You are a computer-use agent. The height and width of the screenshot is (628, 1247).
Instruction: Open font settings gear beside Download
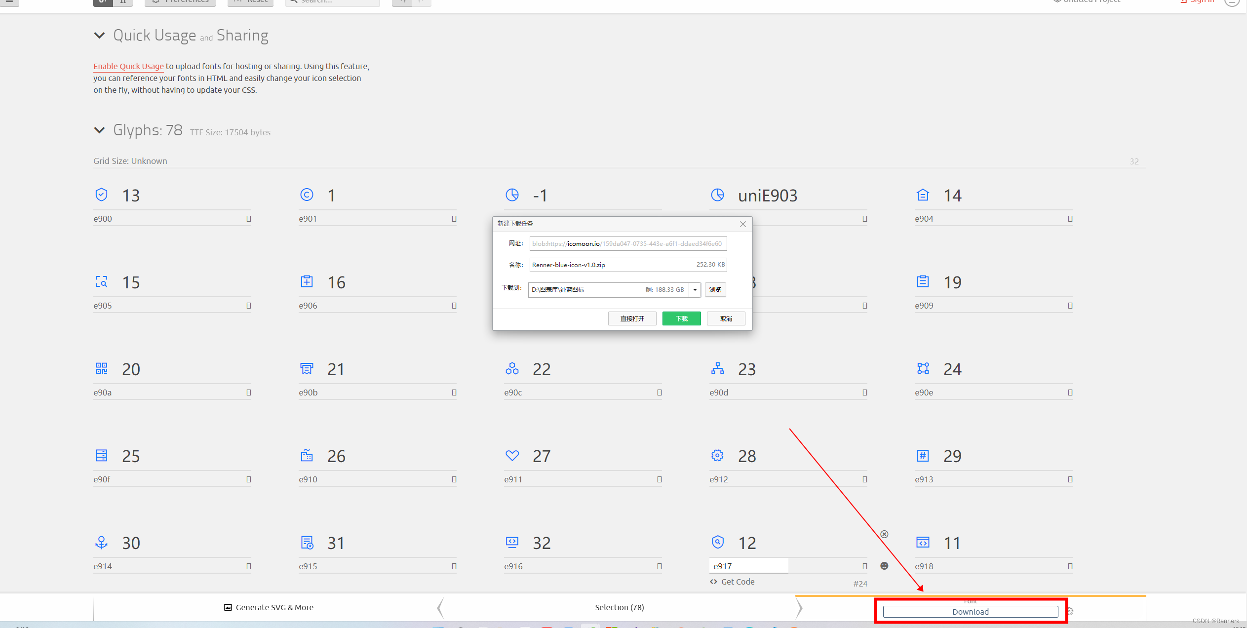click(x=1070, y=611)
